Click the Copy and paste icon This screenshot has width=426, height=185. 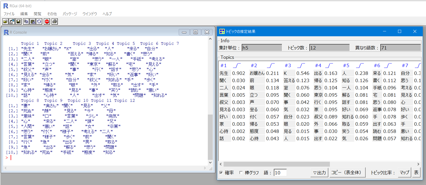pyautogui.click(x=39, y=22)
